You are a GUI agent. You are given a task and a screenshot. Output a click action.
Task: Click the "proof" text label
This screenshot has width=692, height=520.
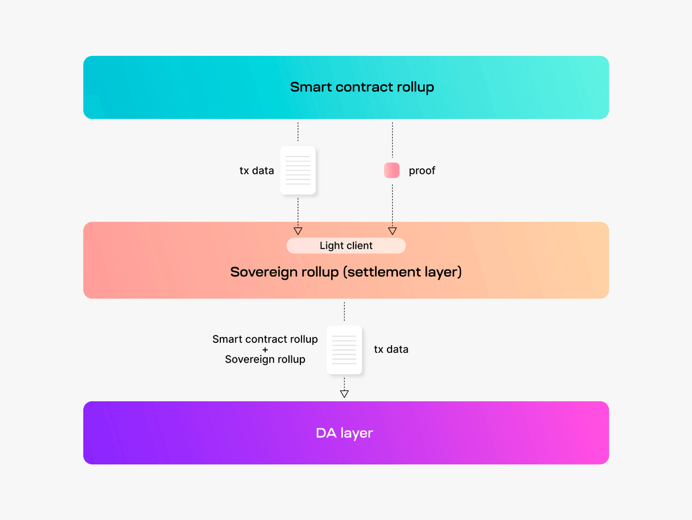[422, 171]
